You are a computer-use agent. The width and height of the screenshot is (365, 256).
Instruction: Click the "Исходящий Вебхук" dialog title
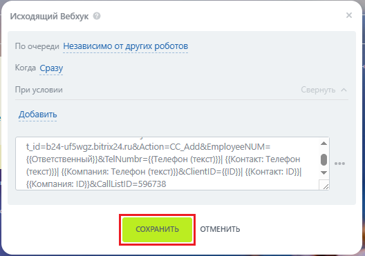click(x=49, y=17)
